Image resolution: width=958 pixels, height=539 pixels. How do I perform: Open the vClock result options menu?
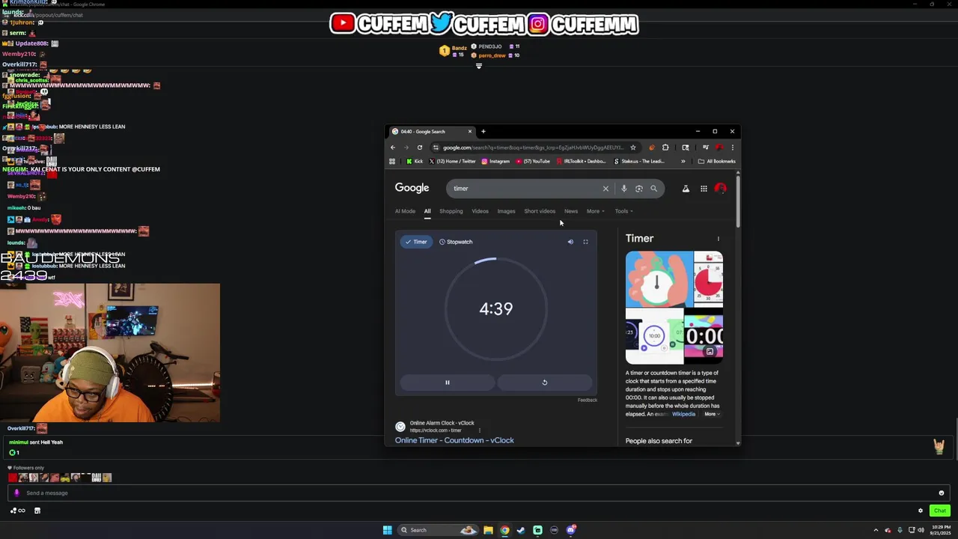480,430
